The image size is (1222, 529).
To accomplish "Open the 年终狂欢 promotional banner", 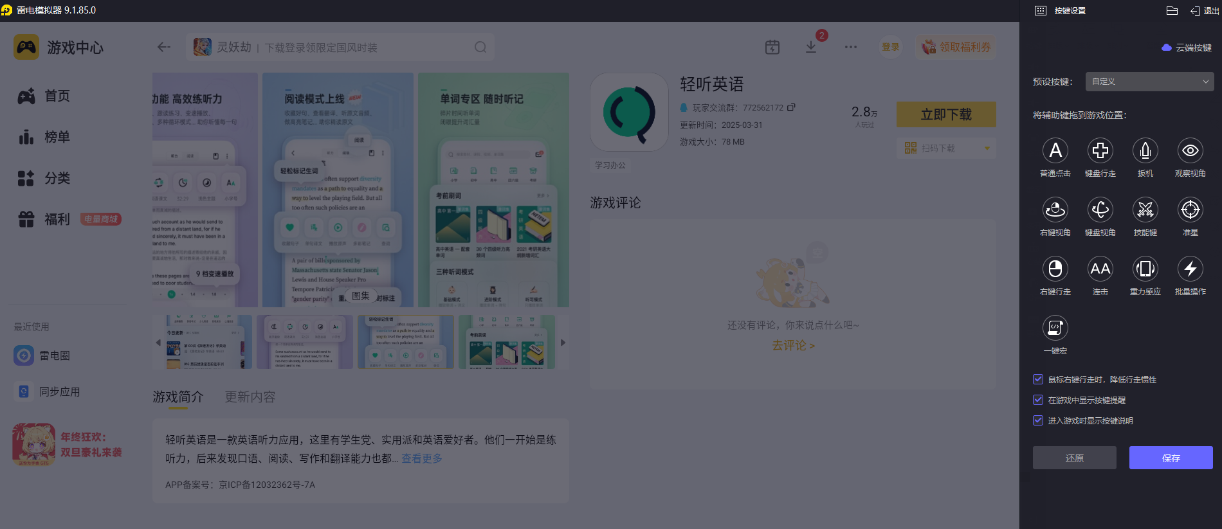I will (68, 444).
